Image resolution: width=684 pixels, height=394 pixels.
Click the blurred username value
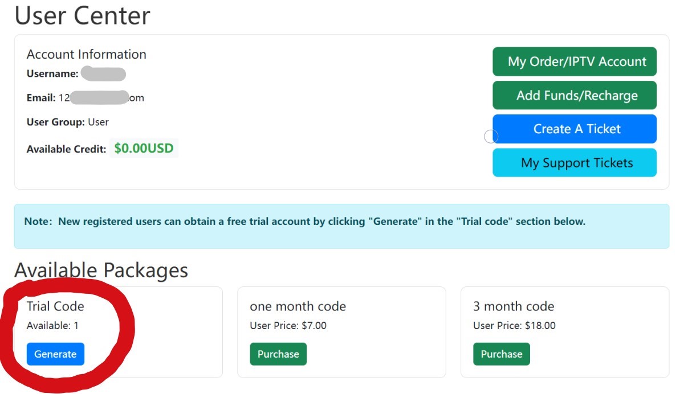tap(103, 74)
